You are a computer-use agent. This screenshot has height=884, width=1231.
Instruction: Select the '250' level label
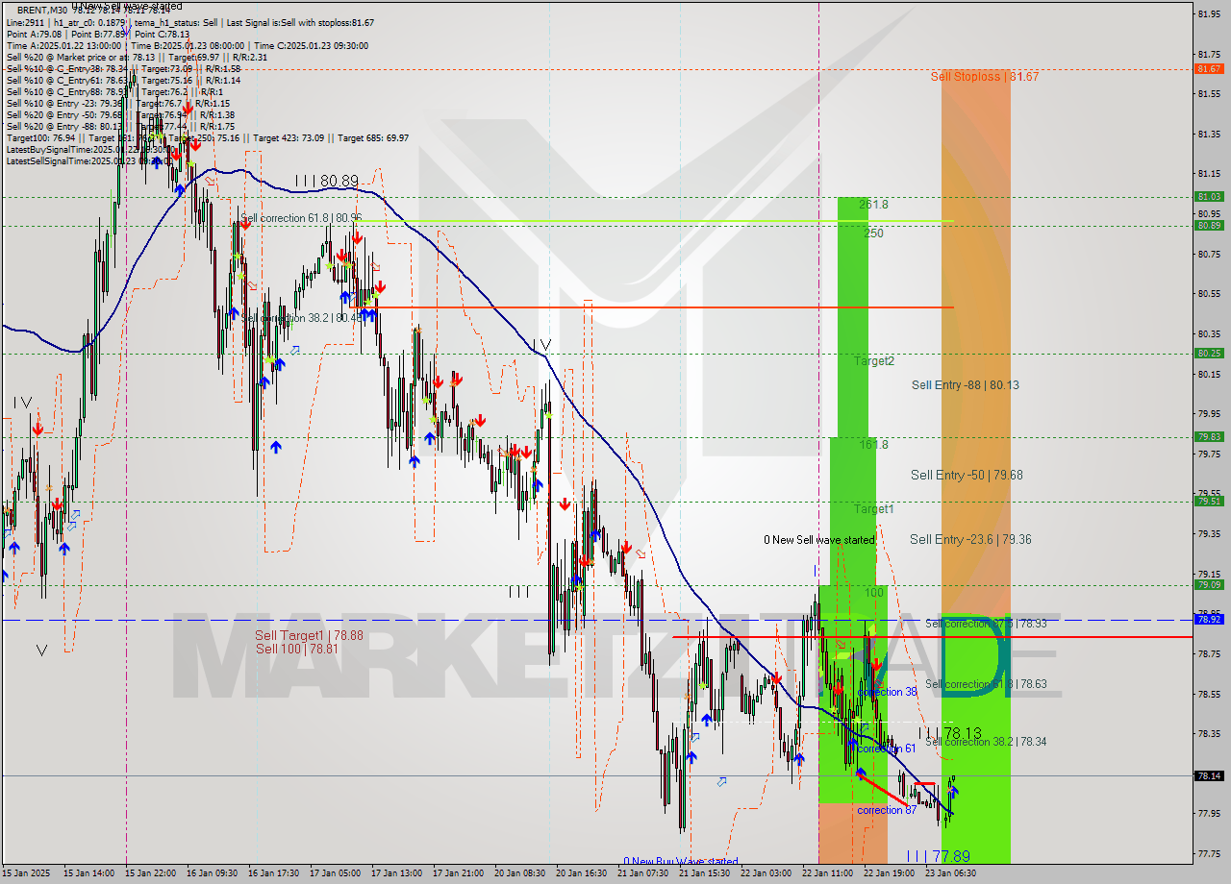point(873,233)
